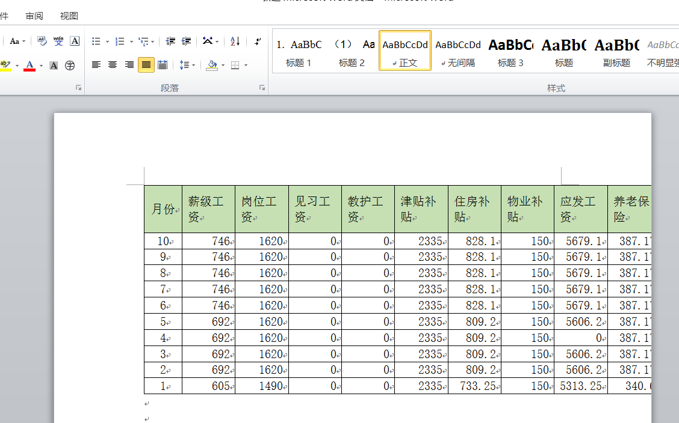This screenshot has width=679, height=423.
Task: Align text to the left
Action: click(96, 65)
